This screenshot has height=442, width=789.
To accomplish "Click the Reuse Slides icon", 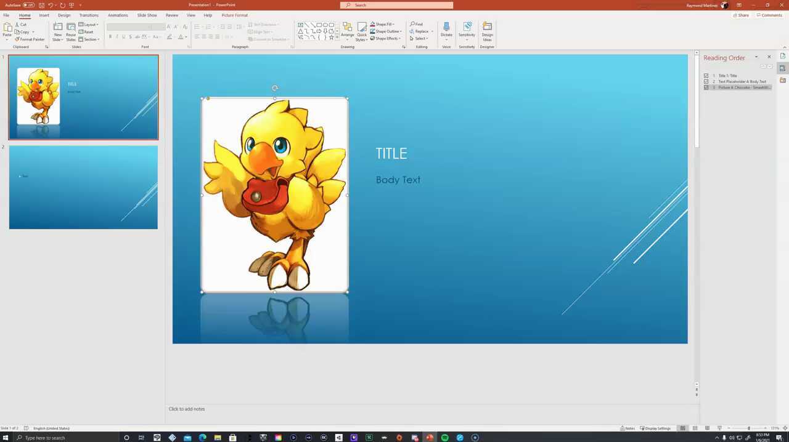I will coord(71,31).
